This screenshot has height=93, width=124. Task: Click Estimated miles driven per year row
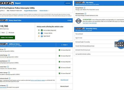click(x=99, y=50)
